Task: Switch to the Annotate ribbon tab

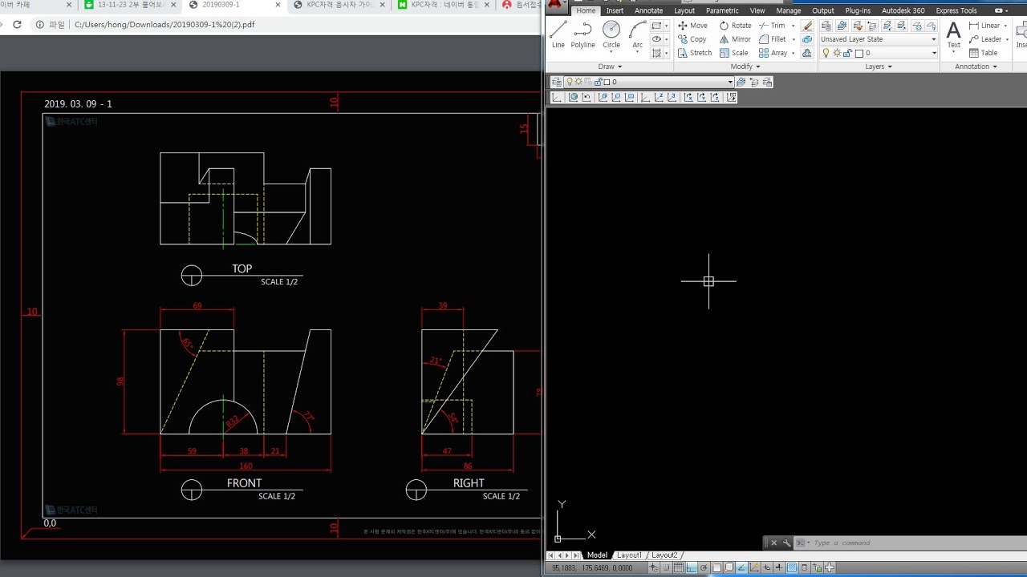Action: 648,10
